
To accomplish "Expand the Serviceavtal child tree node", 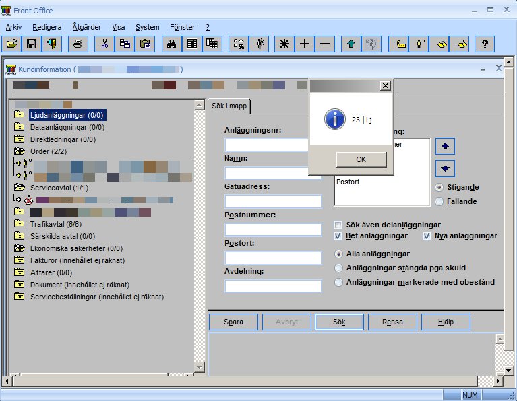I will point(18,200).
